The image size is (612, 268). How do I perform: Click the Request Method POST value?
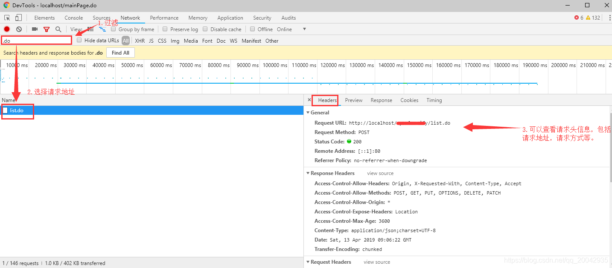364,132
